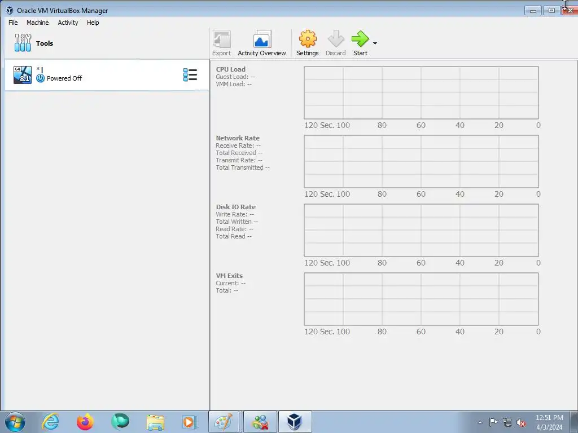
Task: Open network tray icon
Action: (507, 422)
